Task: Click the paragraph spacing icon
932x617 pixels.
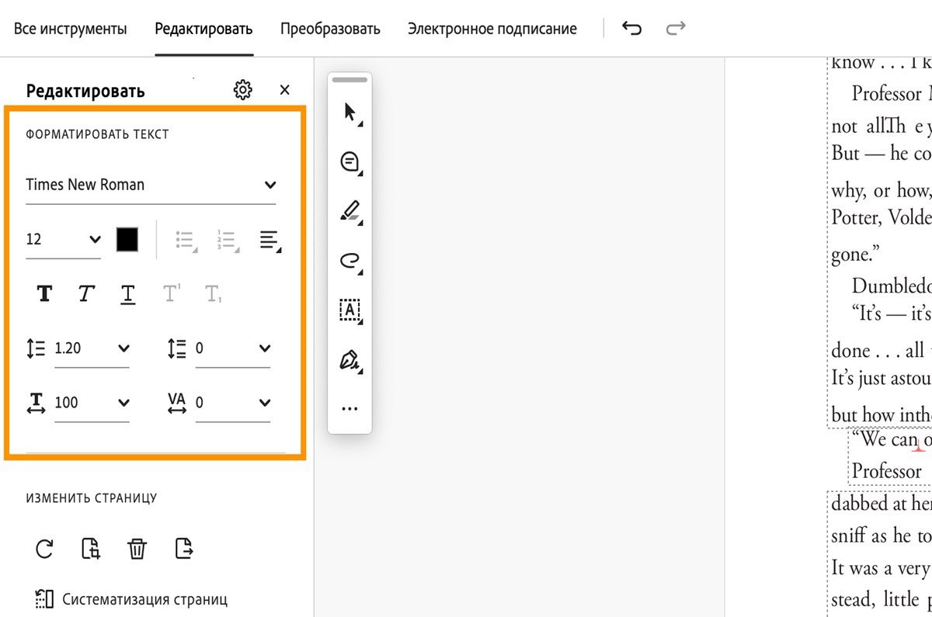Action: point(177,348)
